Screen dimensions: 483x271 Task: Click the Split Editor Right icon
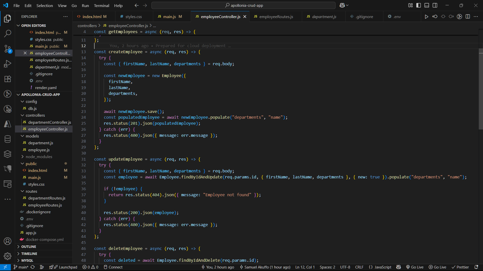pos(468,17)
